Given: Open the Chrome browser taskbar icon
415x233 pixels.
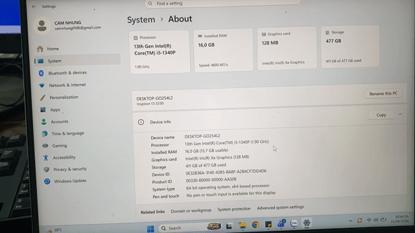Looking at the screenshot, I should coord(255,225).
